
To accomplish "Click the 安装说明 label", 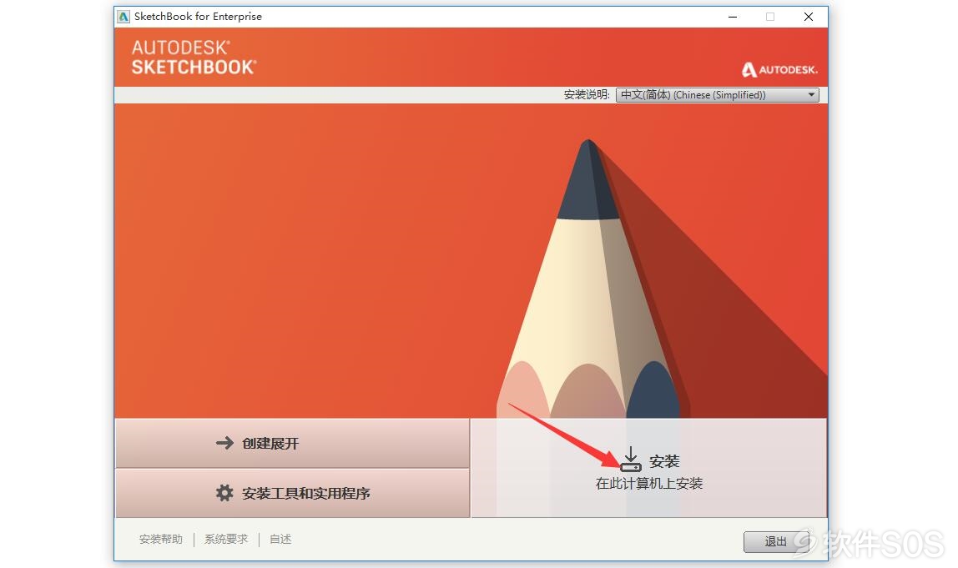I will point(587,95).
